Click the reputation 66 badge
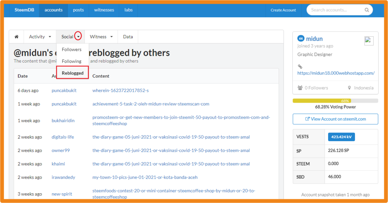 tap(301, 38)
